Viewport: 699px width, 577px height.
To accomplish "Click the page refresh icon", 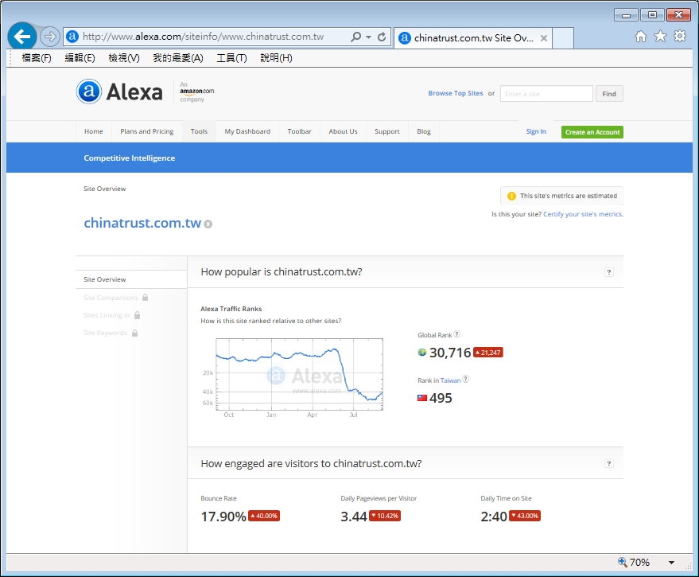I will [382, 37].
